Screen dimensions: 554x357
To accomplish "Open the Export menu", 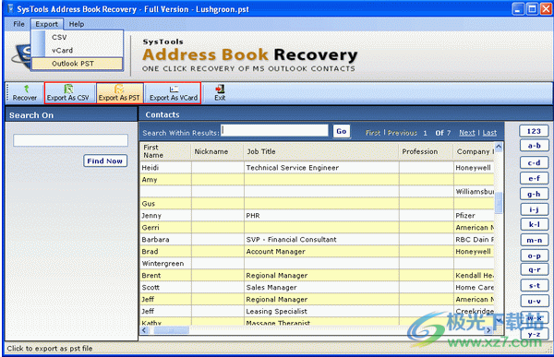I will [x=47, y=24].
